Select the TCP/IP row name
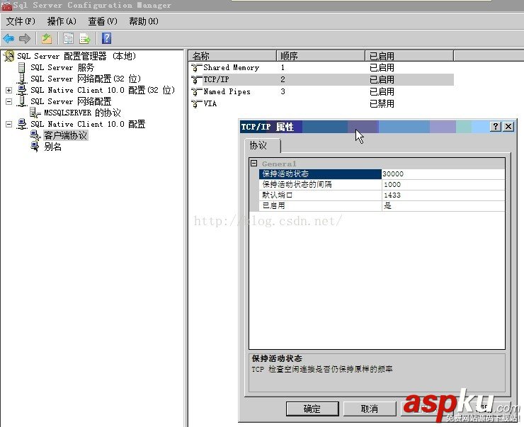 [216, 79]
